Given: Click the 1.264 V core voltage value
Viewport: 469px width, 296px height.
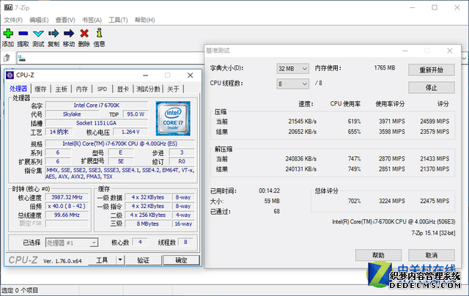Looking at the screenshot, I should tap(130, 132).
